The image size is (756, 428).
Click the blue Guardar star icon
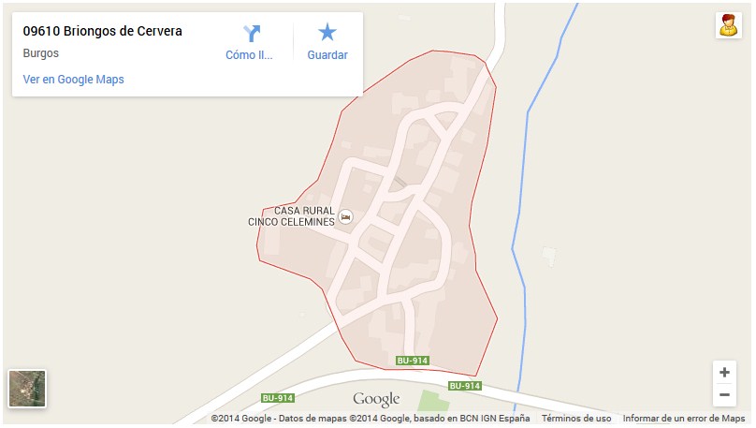(x=327, y=33)
